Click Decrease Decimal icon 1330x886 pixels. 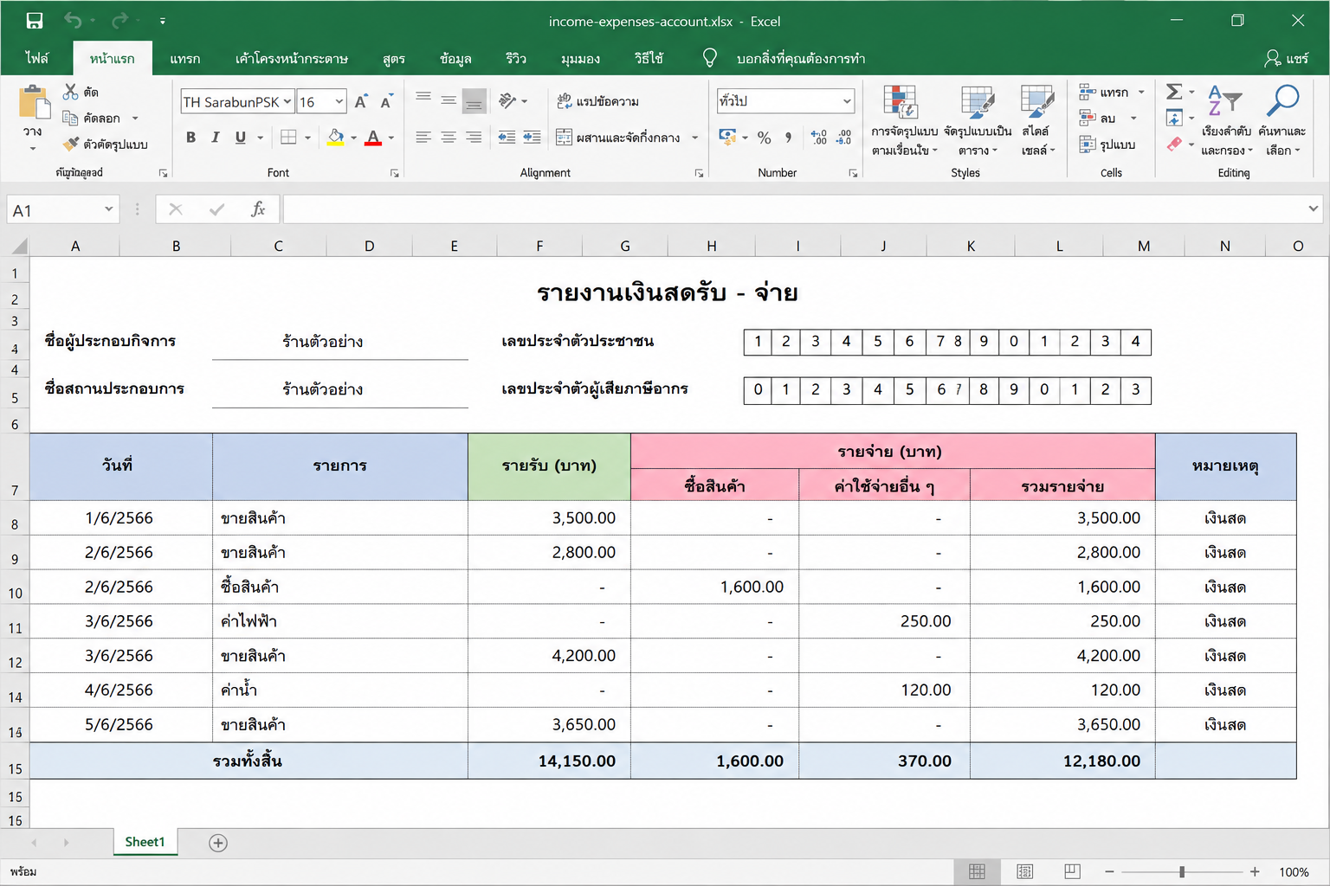[x=844, y=138]
